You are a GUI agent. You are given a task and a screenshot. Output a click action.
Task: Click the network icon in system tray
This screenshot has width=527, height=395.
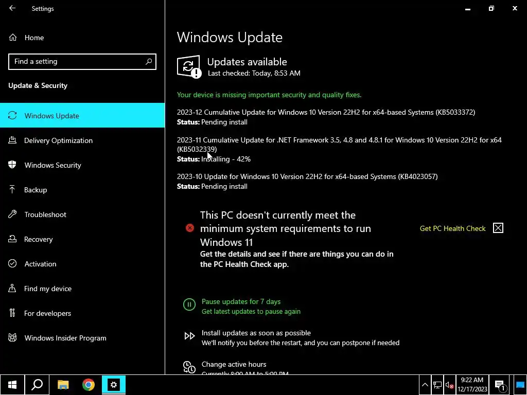437,385
